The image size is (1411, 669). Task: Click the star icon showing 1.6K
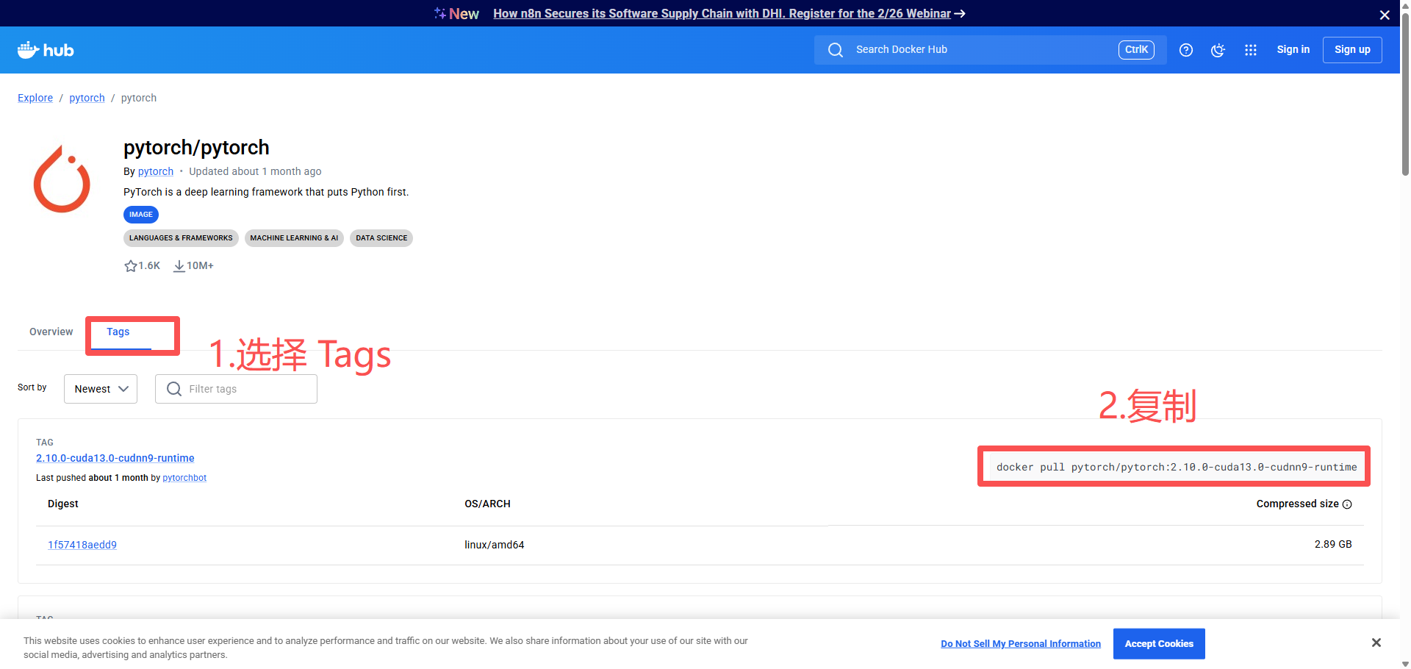coord(131,266)
